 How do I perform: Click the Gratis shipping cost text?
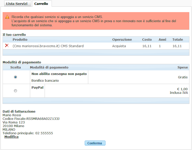click(183, 77)
